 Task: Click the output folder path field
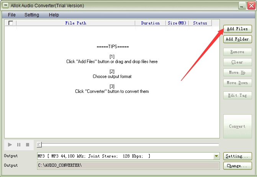coord(128,166)
